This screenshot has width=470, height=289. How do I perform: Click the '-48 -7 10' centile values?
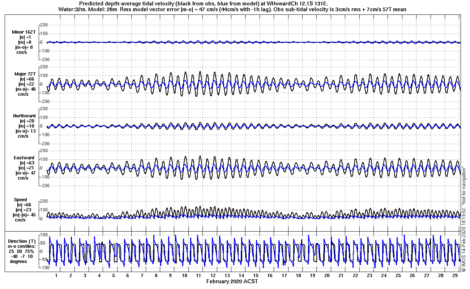point(21,256)
